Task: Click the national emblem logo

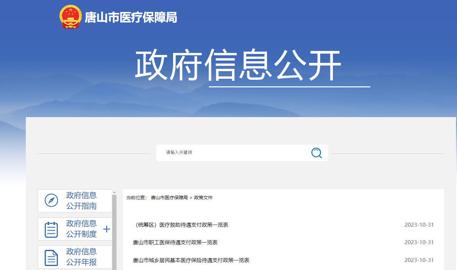Action: point(70,17)
